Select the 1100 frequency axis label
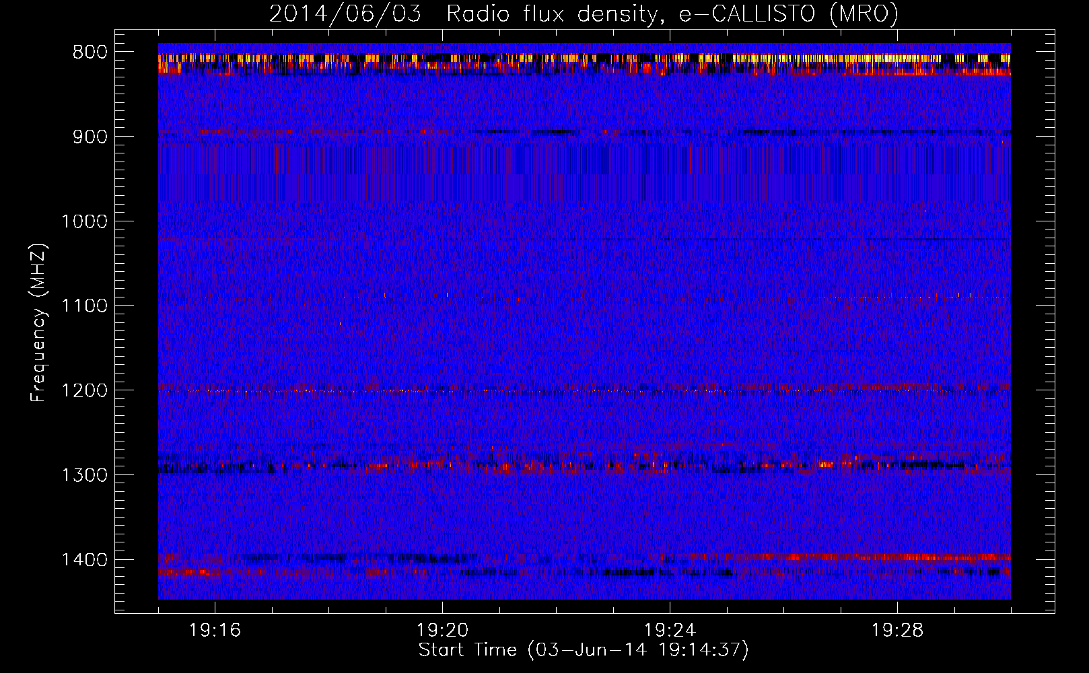 (x=84, y=306)
